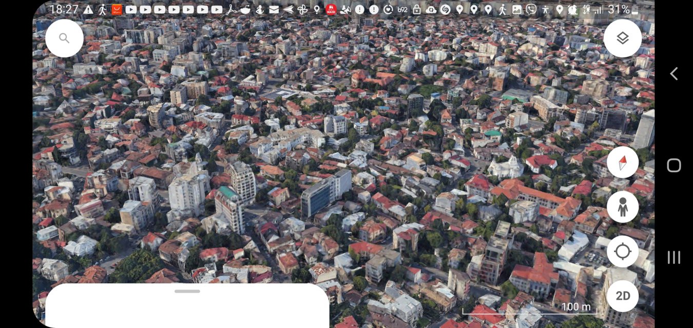Center map on my location
Screen dimensions: 693x328
(x=622, y=252)
